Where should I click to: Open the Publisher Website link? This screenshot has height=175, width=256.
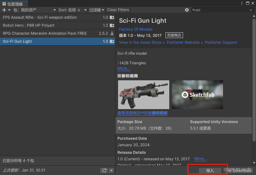tap(183, 43)
